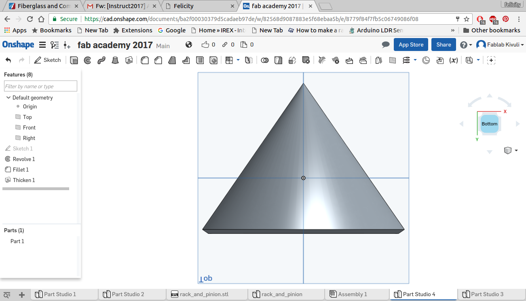The image size is (526, 301).
Task: Undo the last action
Action: [8, 60]
